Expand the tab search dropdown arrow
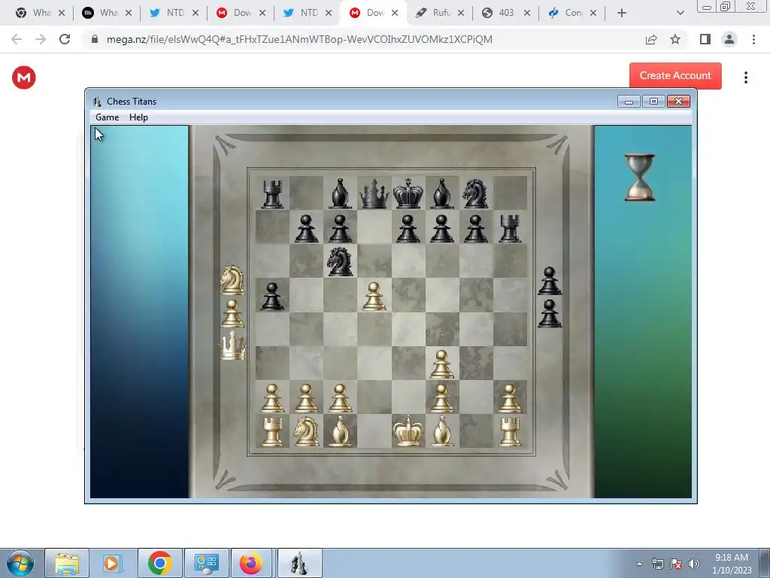The image size is (770, 578). [x=680, y=13]
